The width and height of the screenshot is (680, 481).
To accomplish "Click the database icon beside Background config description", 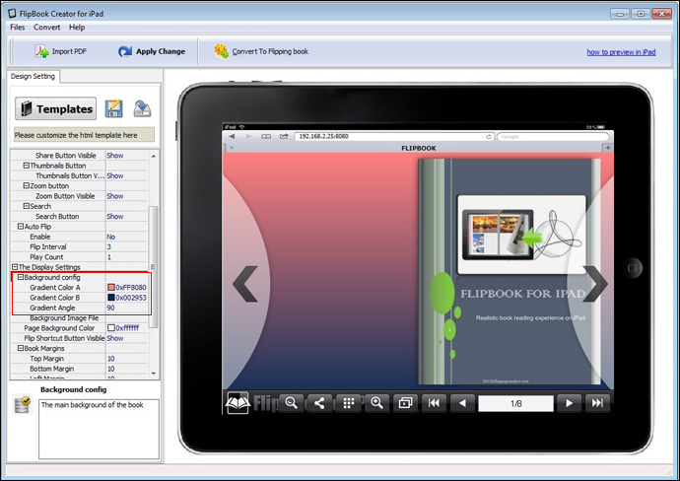I will coord(22,404).
